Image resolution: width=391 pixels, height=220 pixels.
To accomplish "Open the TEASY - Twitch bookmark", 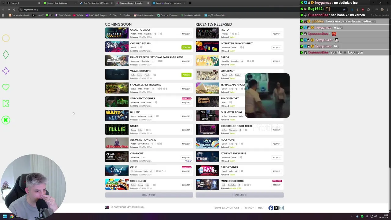I will 63,15.
